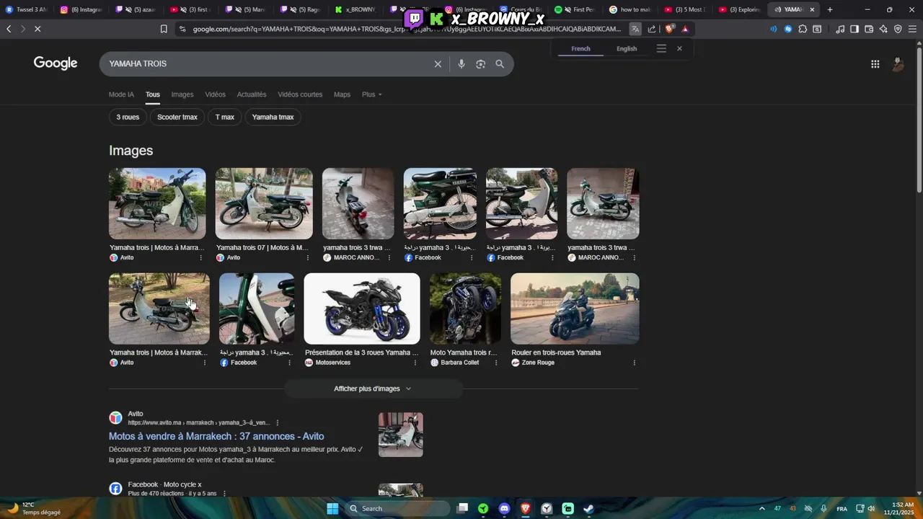Expand the Plus search filter dropdown
Viewport: 923px width, 519px height.
pos(372,94)
